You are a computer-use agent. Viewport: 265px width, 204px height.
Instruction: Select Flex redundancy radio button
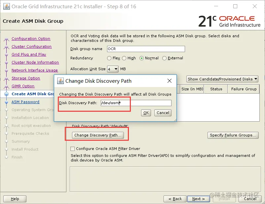109,58
